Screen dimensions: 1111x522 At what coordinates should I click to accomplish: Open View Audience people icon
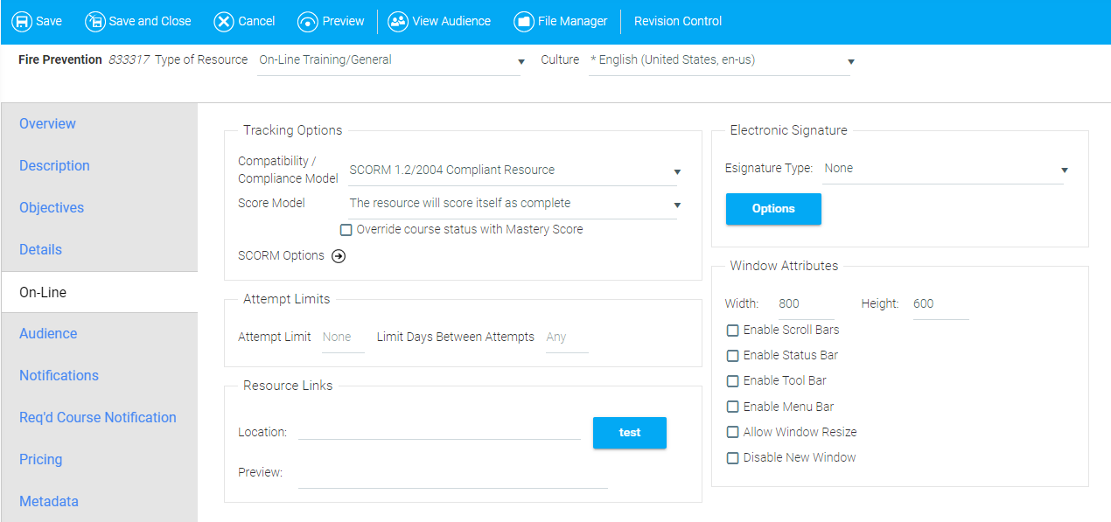398,22
